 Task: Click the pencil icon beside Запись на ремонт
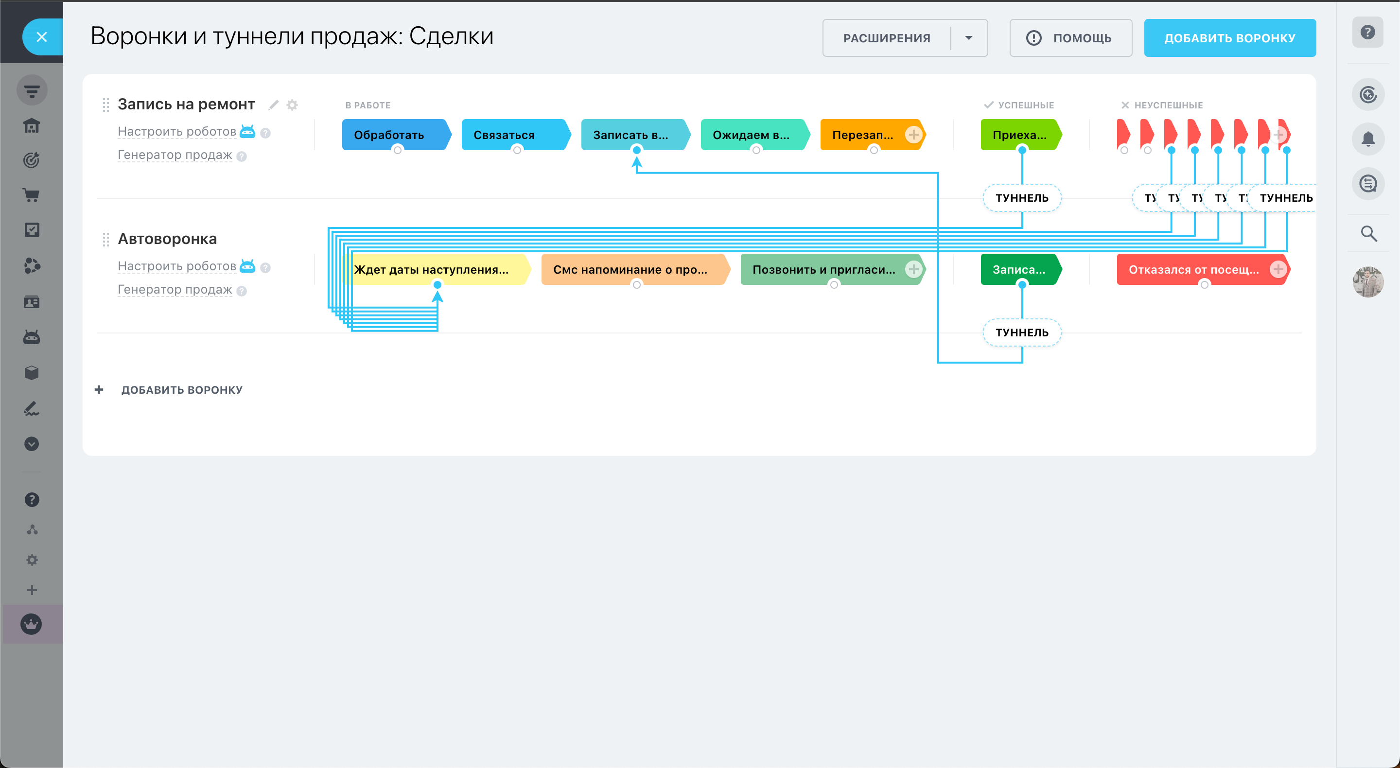click(x=273, y=105)
